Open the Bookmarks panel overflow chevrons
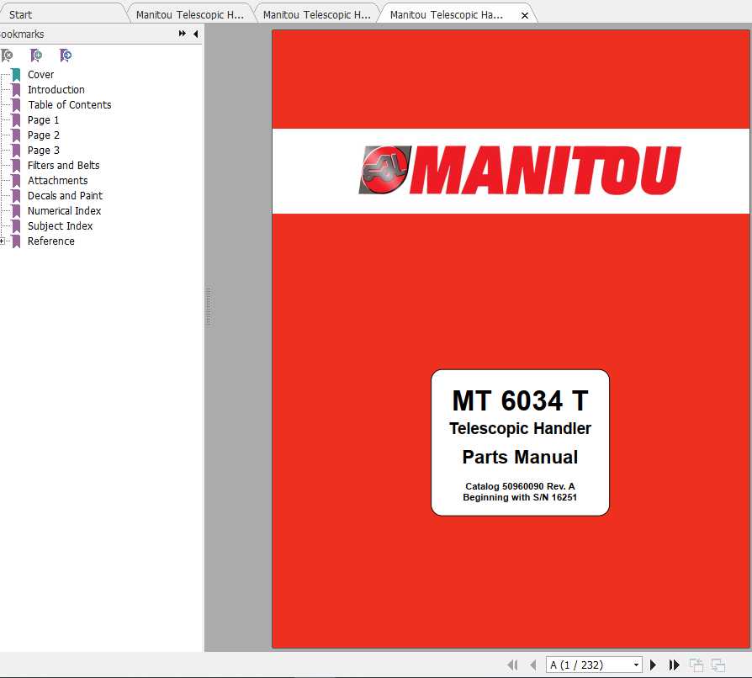Screen dimensions: 752x678 coord(180,34)
